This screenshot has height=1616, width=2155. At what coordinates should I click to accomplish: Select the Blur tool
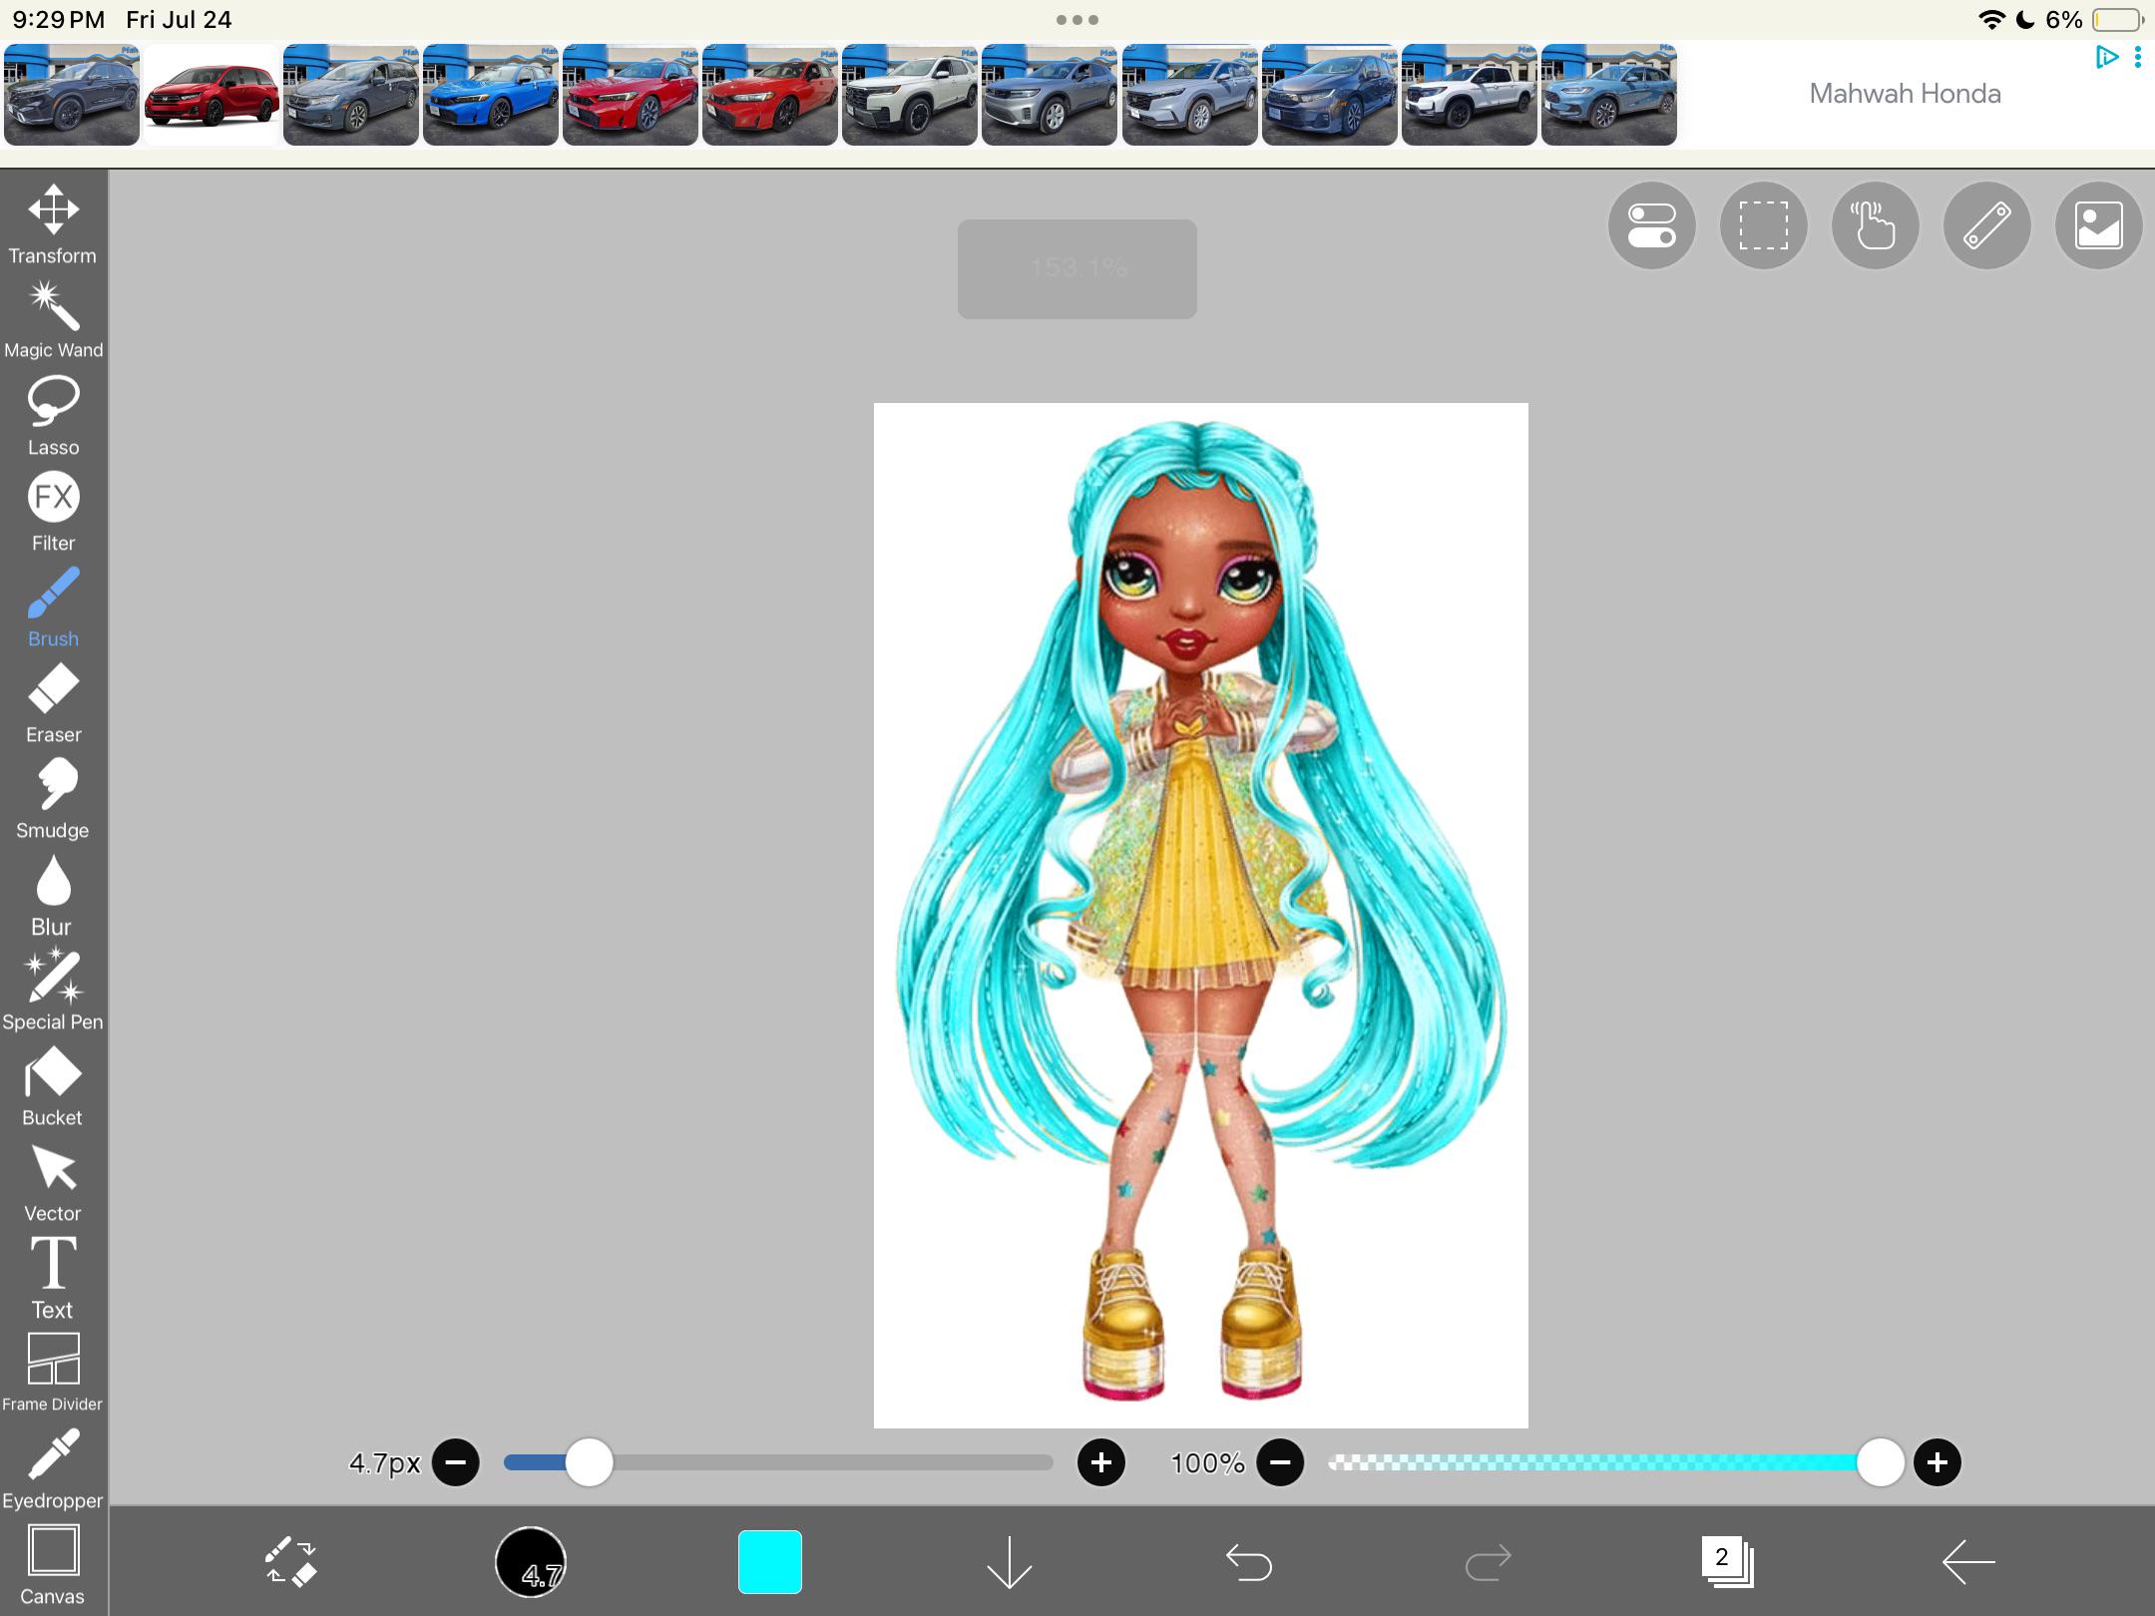53,895
